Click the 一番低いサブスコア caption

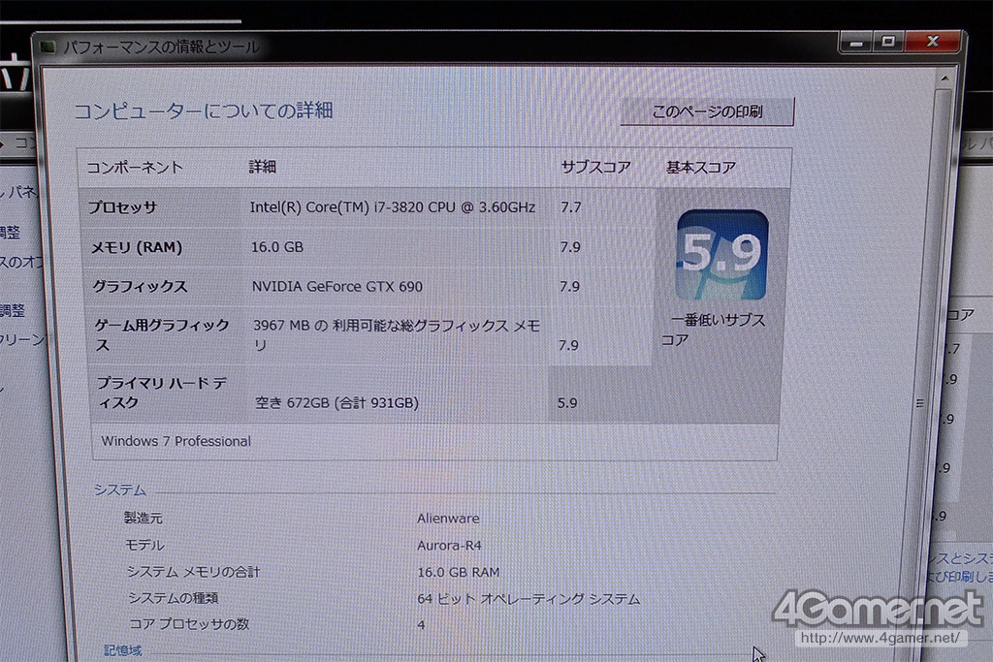(x=713, y=330)
